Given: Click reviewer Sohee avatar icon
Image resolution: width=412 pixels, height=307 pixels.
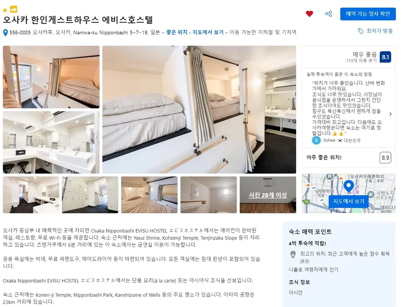Looking at the screenshot, I should pyautogui.click(x=316, y=140).
